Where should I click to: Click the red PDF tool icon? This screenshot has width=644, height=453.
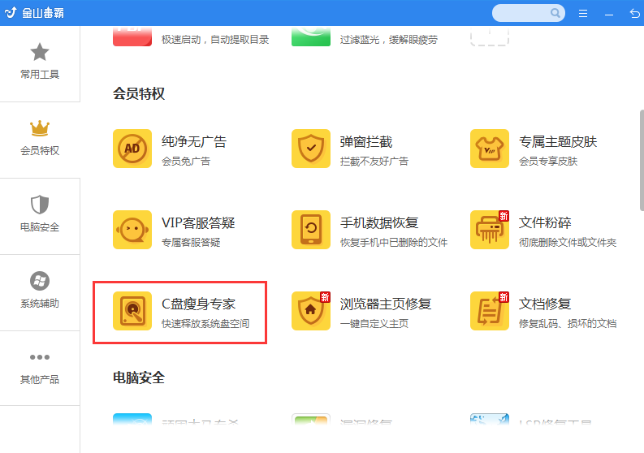pos(132,37)
